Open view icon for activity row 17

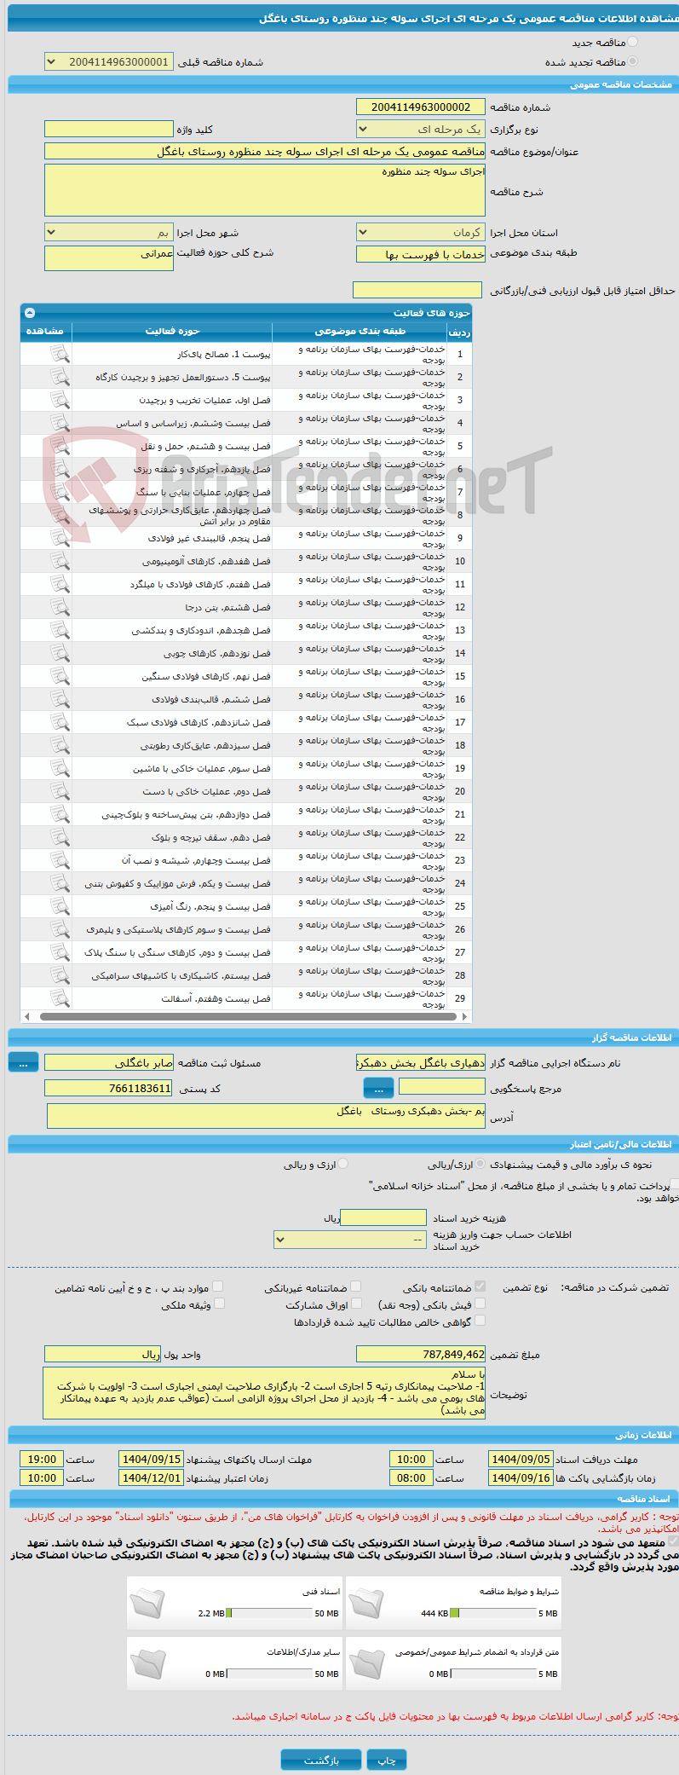60,722
